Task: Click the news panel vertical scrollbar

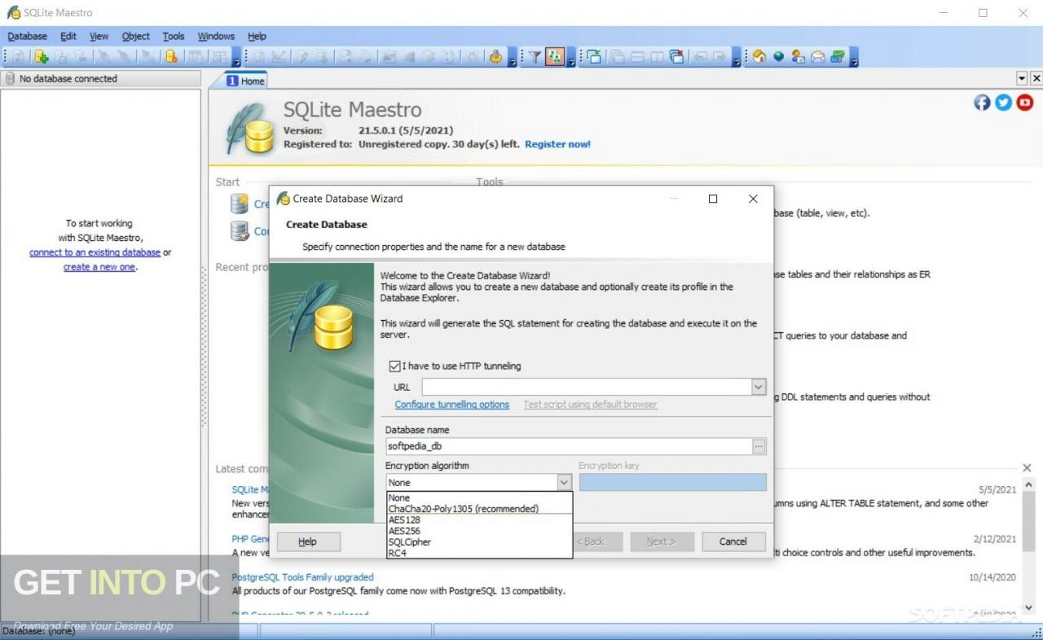Action: tap(1028, 546)
